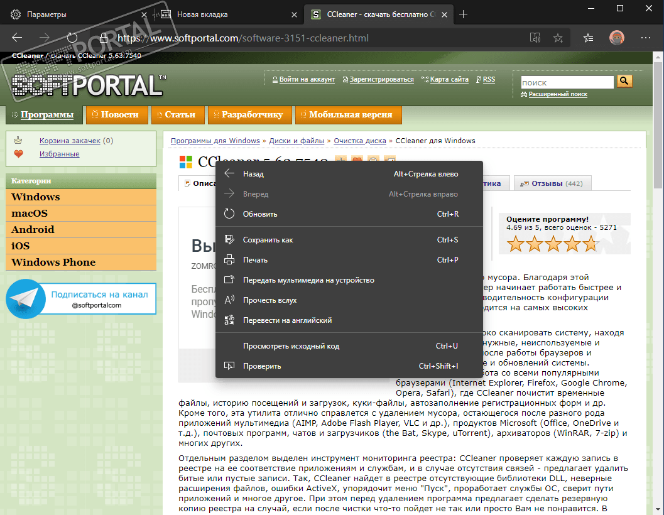The width and height of the screenshot is (664, 515).
Task: Open the read aloud toolbar icon
Action: coord(535,38)
